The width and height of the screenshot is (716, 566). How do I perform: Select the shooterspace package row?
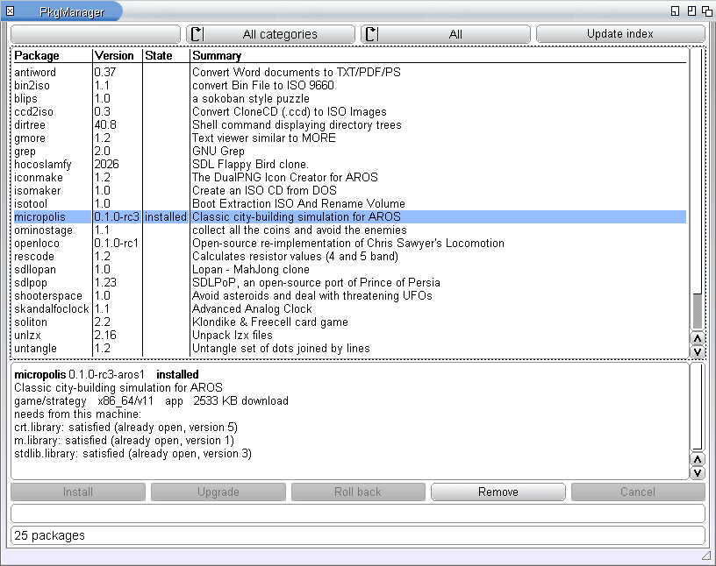[350, 295]
